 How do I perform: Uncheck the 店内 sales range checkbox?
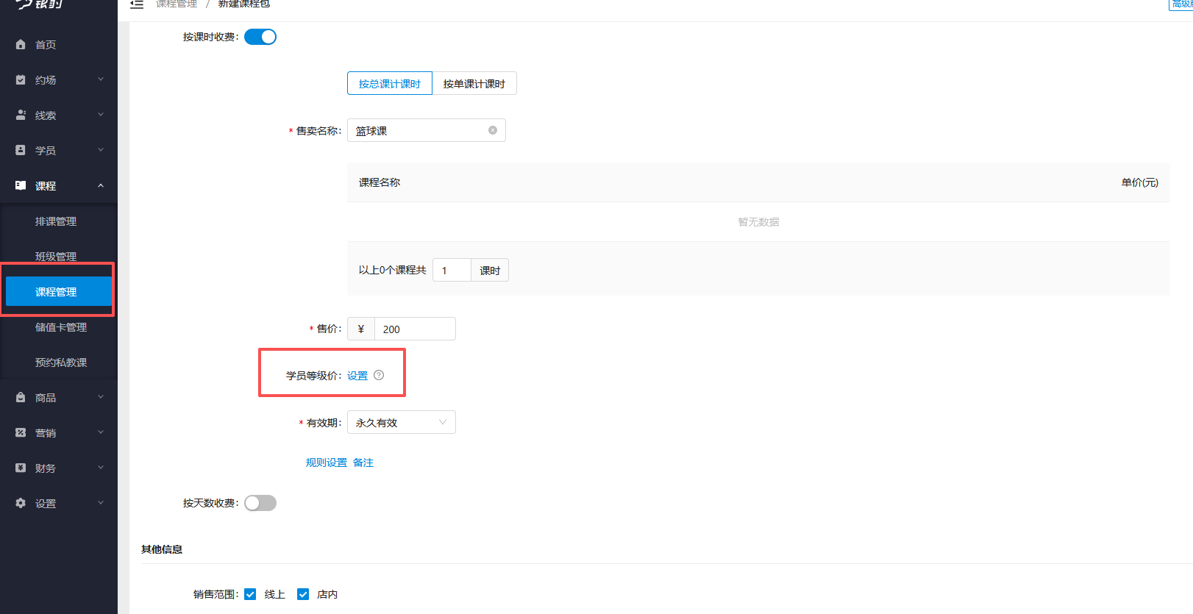coord(303,594)
